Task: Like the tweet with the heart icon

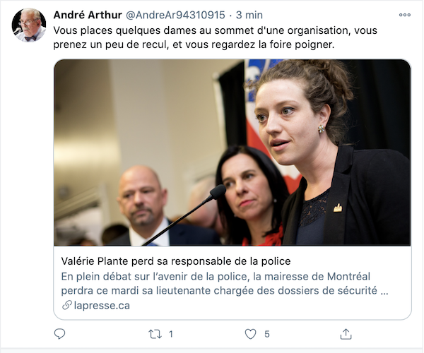Action: (x=250, y=334)
